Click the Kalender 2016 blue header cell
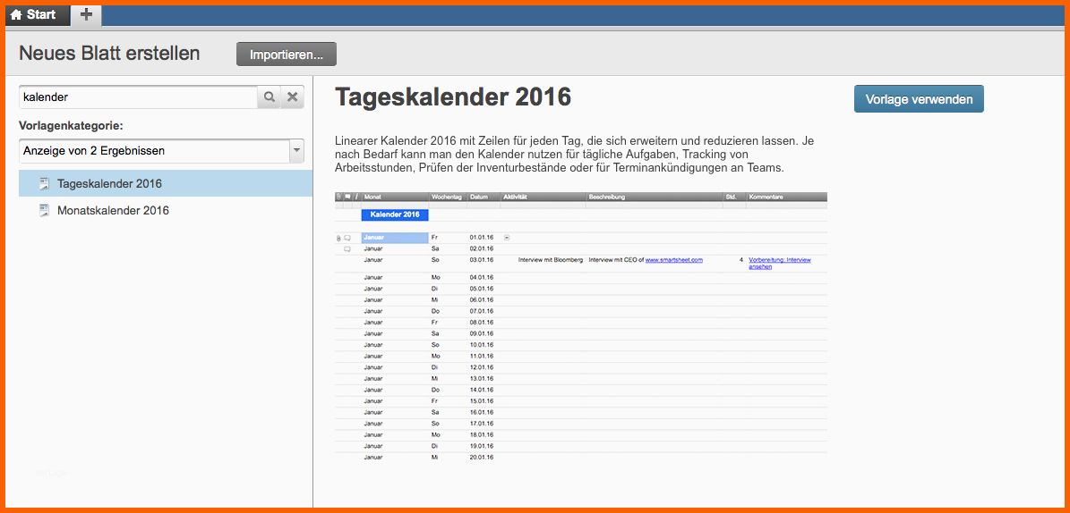This screenshot has height=513, width=1070. pyautogui.click(x=395, y=214)
